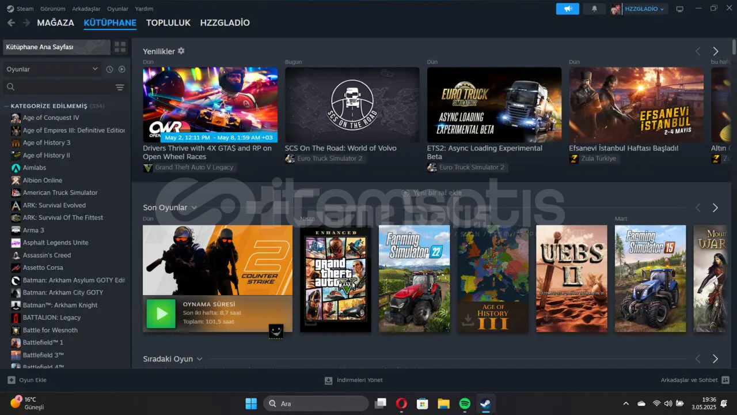
Task: Go forward with the right navigation arrow
Action: [26, 23]
